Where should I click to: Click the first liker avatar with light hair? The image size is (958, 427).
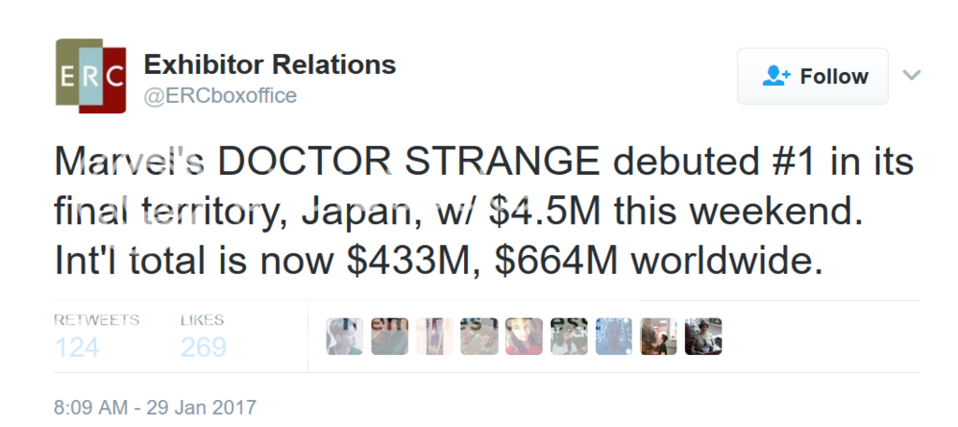click(x=344, y=336)
